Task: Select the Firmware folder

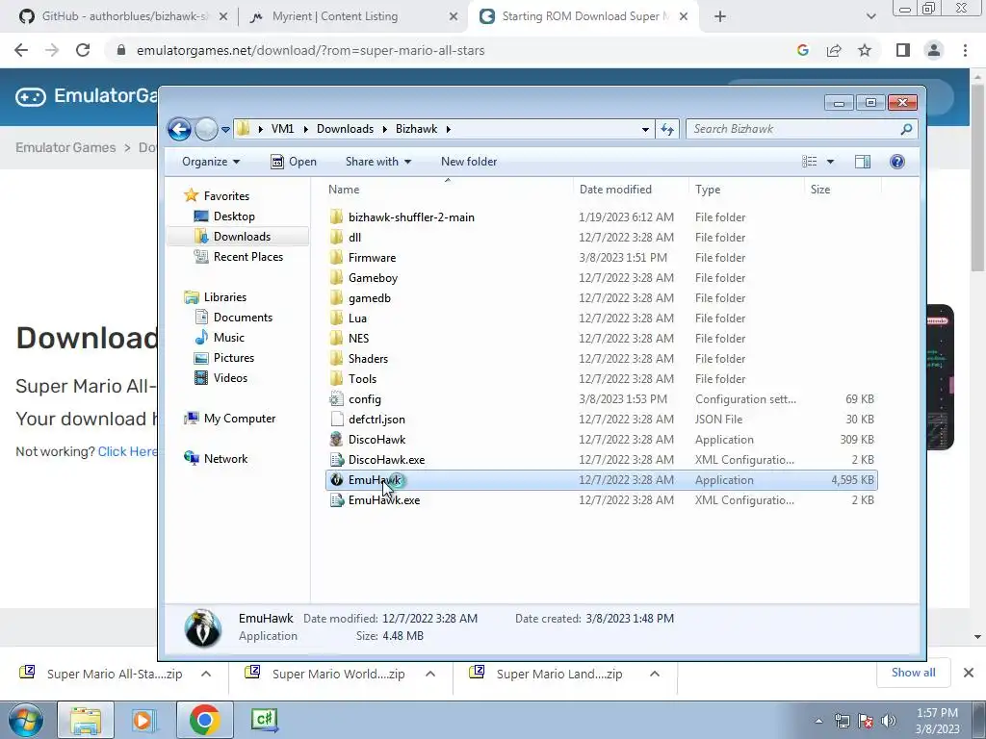Action: (x=372, y=258)
